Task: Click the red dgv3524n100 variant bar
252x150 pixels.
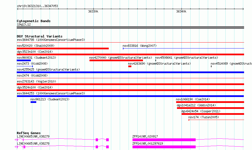Action: pyautogui.click(x=130, y=90)
